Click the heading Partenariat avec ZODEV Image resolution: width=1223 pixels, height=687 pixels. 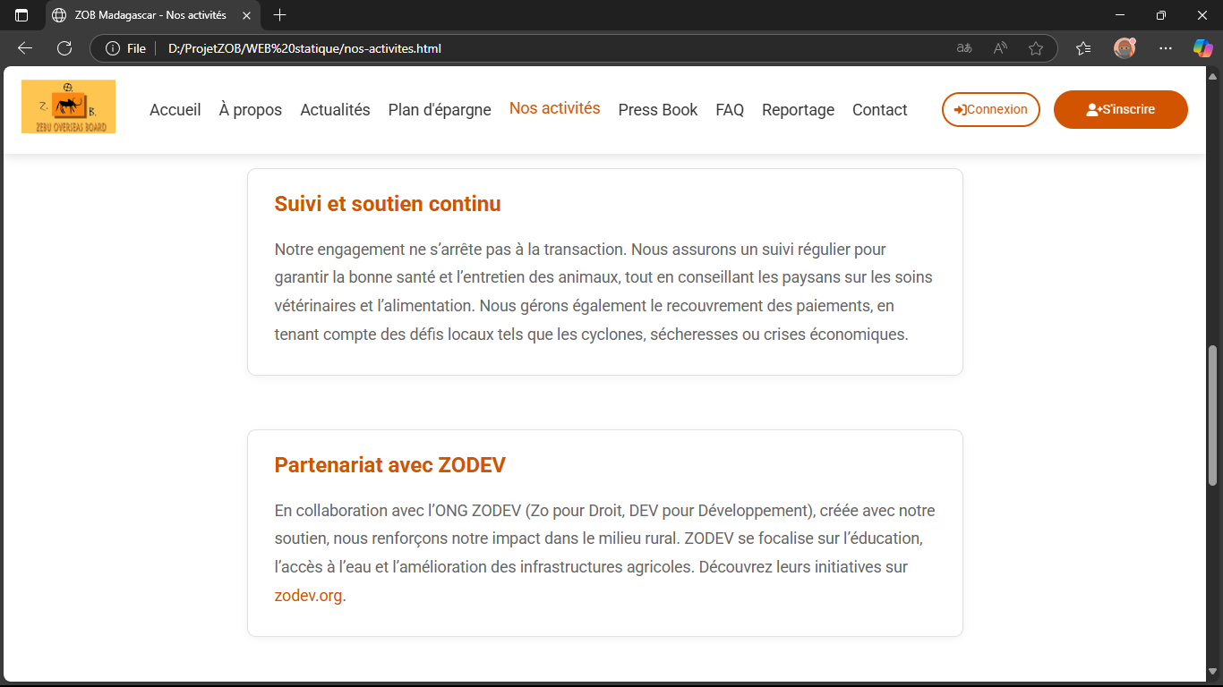point(390,465)
